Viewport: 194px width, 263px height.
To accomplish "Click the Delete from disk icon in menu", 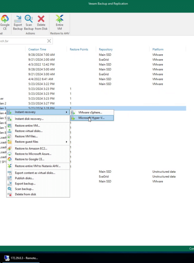I will 9,194.
